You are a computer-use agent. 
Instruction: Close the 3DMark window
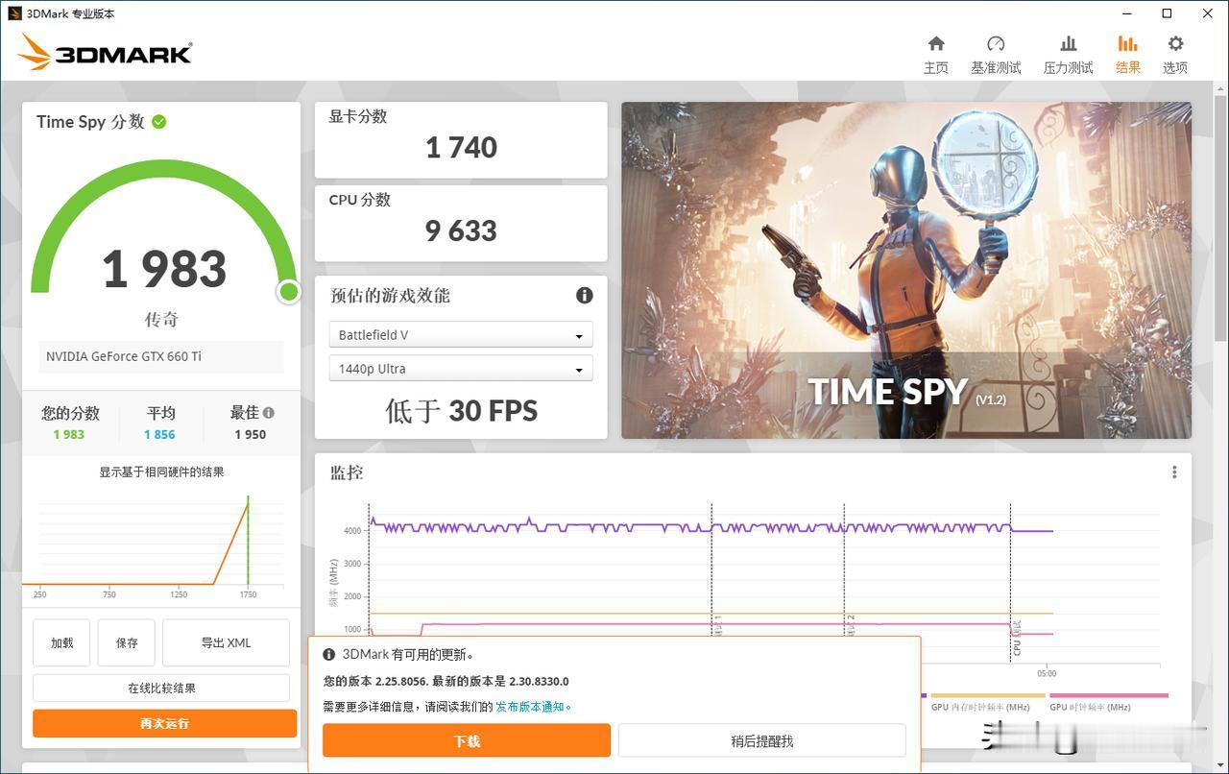[1208, 13]
